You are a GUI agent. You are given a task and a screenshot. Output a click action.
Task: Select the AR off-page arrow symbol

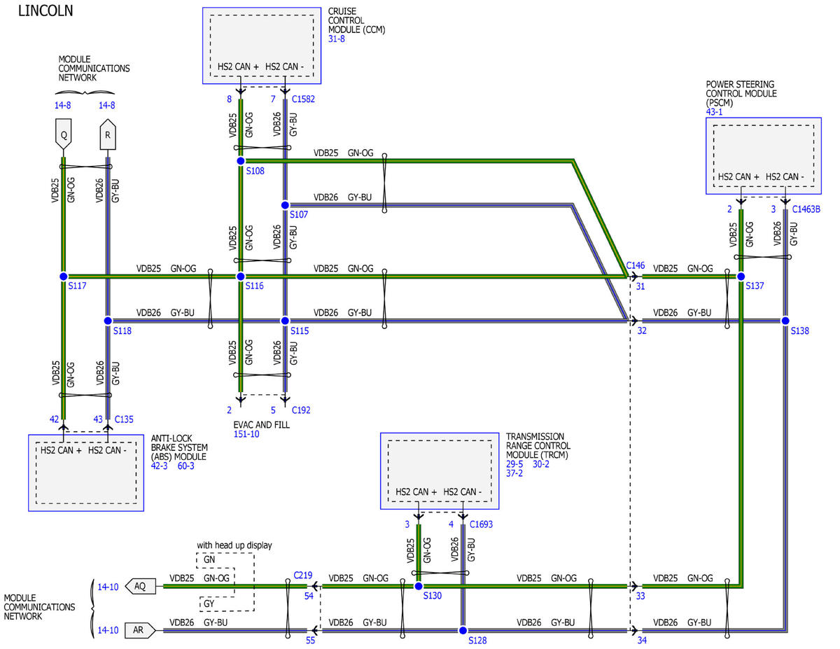coord(139,631)
